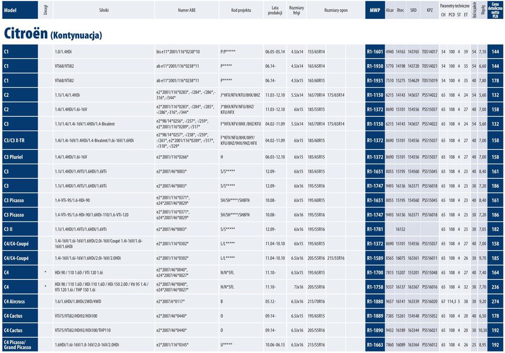505x353 pixels.
Task: Click production years '06.05-05.14'
Action: (275, 52)
